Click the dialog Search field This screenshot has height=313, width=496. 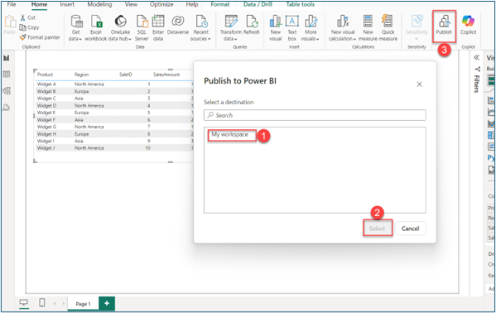point(315,115)
